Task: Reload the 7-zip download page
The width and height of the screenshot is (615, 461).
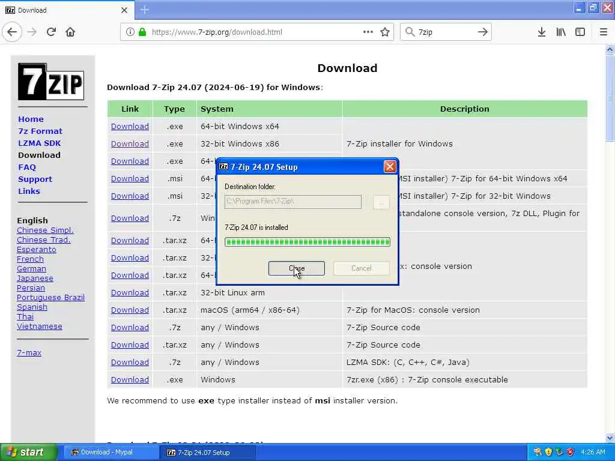Action: coord(51,32)
